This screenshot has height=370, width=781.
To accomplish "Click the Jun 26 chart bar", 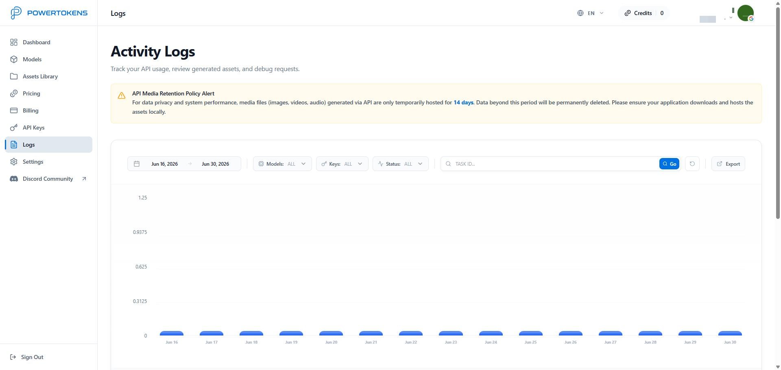I will click(570, 333).
